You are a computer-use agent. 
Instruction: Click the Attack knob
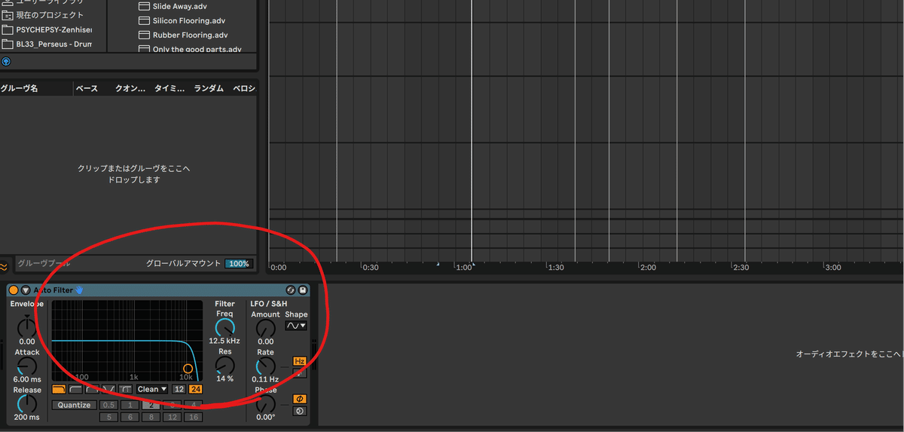(27, 366)
